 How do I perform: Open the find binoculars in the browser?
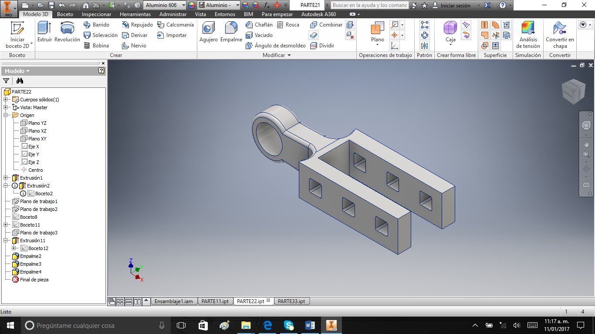click(x=20, y=80)
